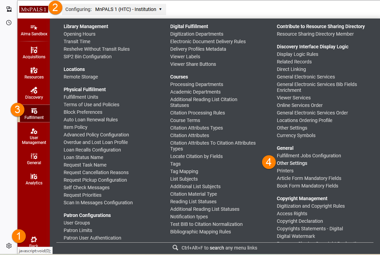Open Article Form Mandatory Fields
The height and width of the screenshot is (255, 380).
309,178
